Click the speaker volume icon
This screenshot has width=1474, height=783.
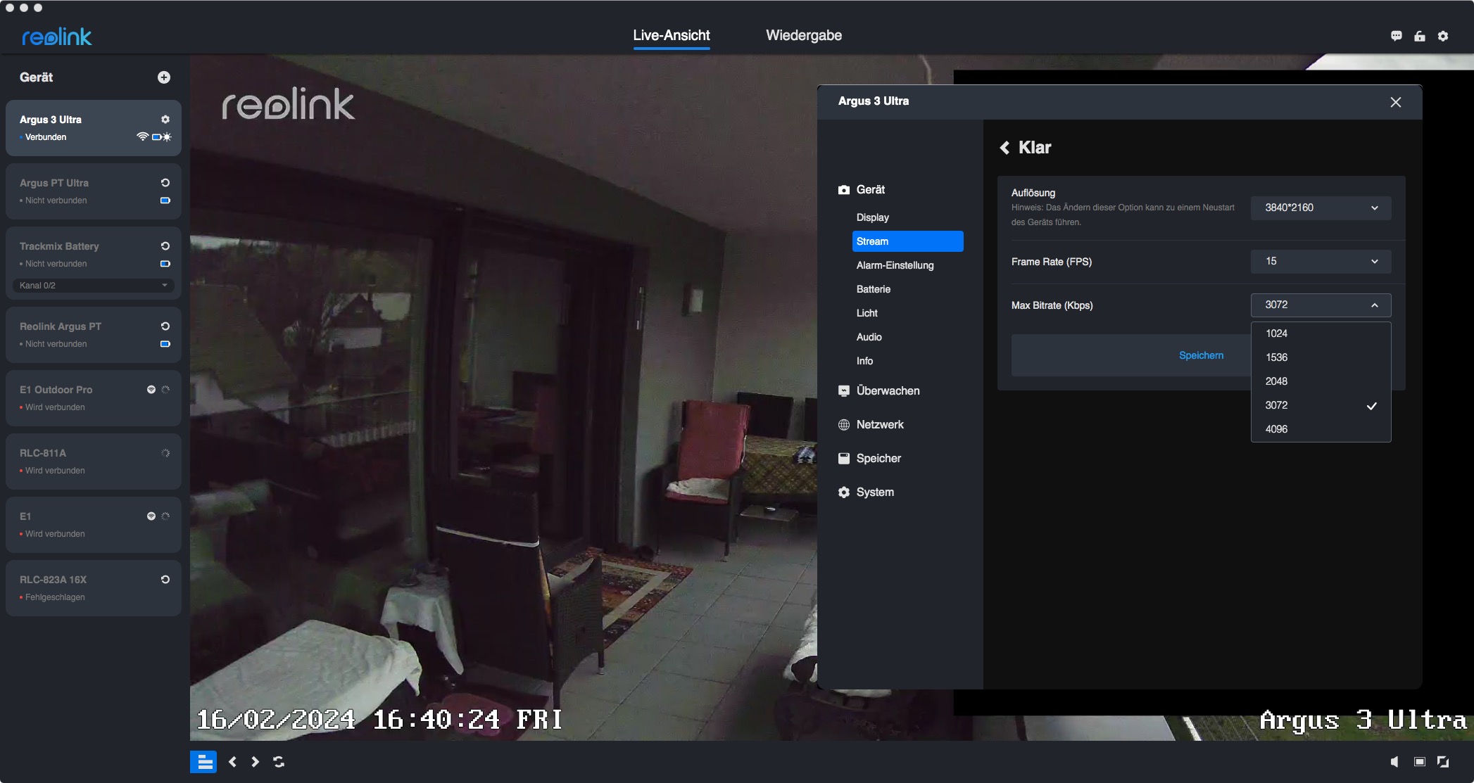coord(1394,762)
